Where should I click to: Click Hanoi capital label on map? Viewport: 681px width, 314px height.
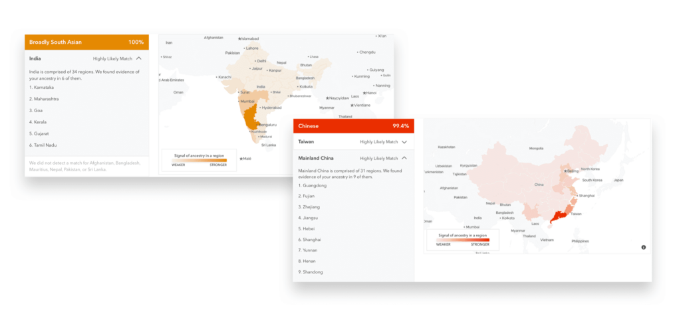tap(370, 93)
